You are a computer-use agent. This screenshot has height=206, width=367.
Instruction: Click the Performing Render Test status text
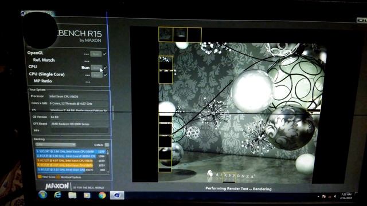[x=239, y=189]
